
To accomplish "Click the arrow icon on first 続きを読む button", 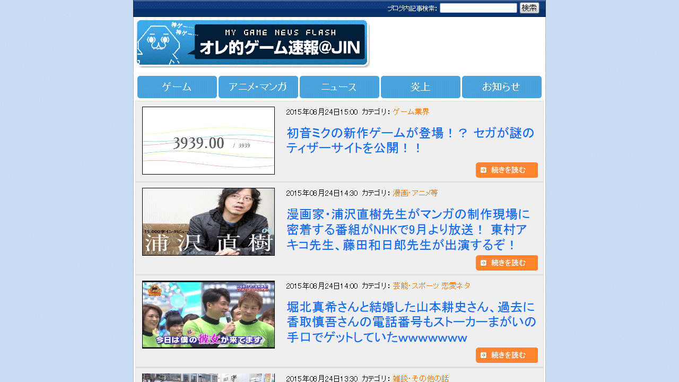I will [x=483, y=170].
